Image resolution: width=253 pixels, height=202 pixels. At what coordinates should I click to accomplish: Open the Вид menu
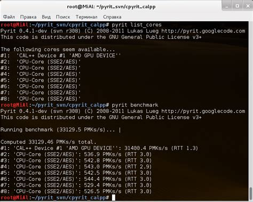(x=46, y=17)
